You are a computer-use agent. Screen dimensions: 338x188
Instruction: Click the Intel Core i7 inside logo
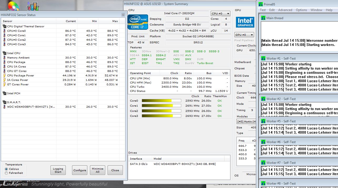tap(138, 22)
